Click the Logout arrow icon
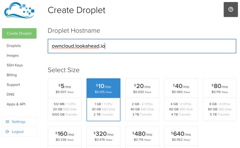The height and width of the screenshot is (148, 240). (x=7, y=132)
